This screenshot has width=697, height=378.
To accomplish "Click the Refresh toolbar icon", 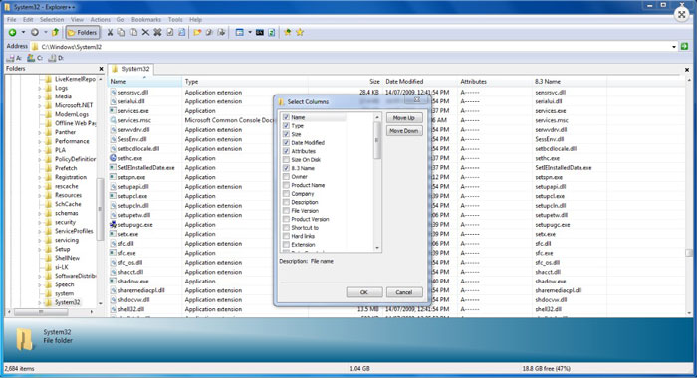I will coord(272,32).
